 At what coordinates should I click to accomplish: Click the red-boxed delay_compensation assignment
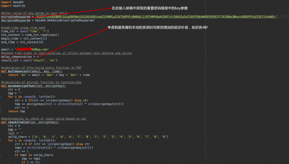click(20, 57)
